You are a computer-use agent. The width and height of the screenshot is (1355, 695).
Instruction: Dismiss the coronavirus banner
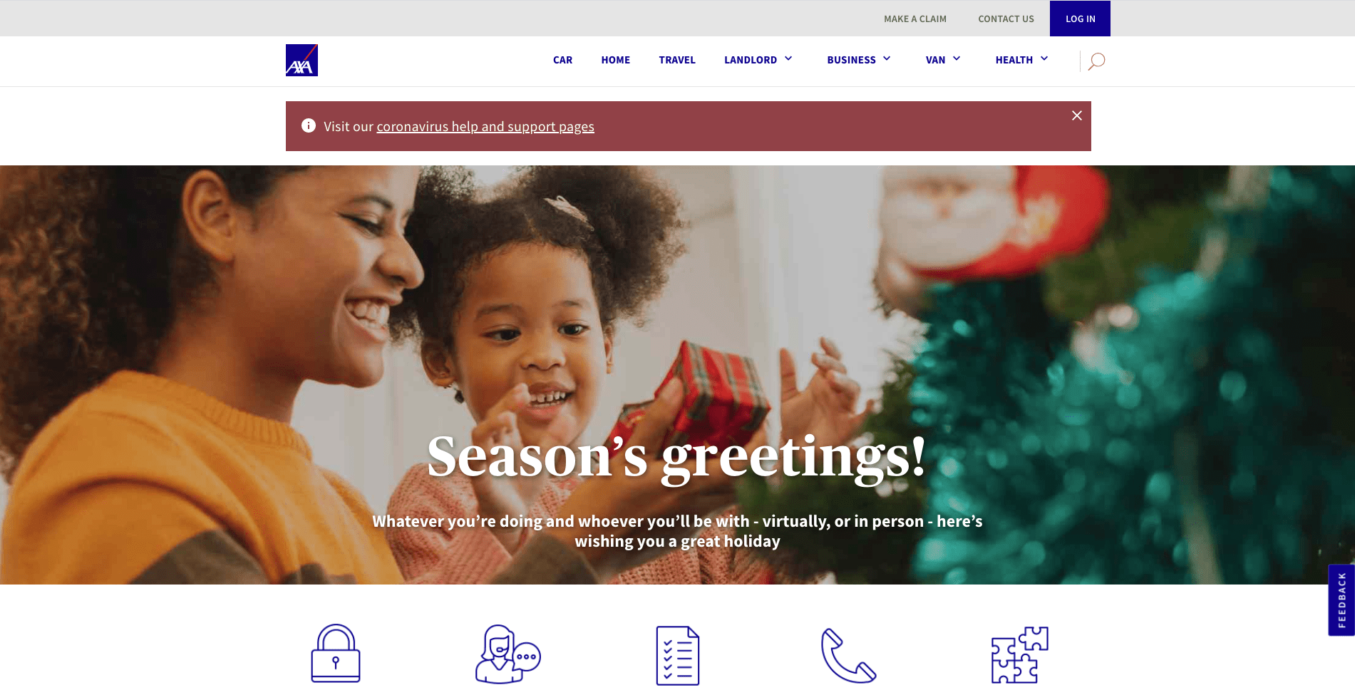[1077, 115]
